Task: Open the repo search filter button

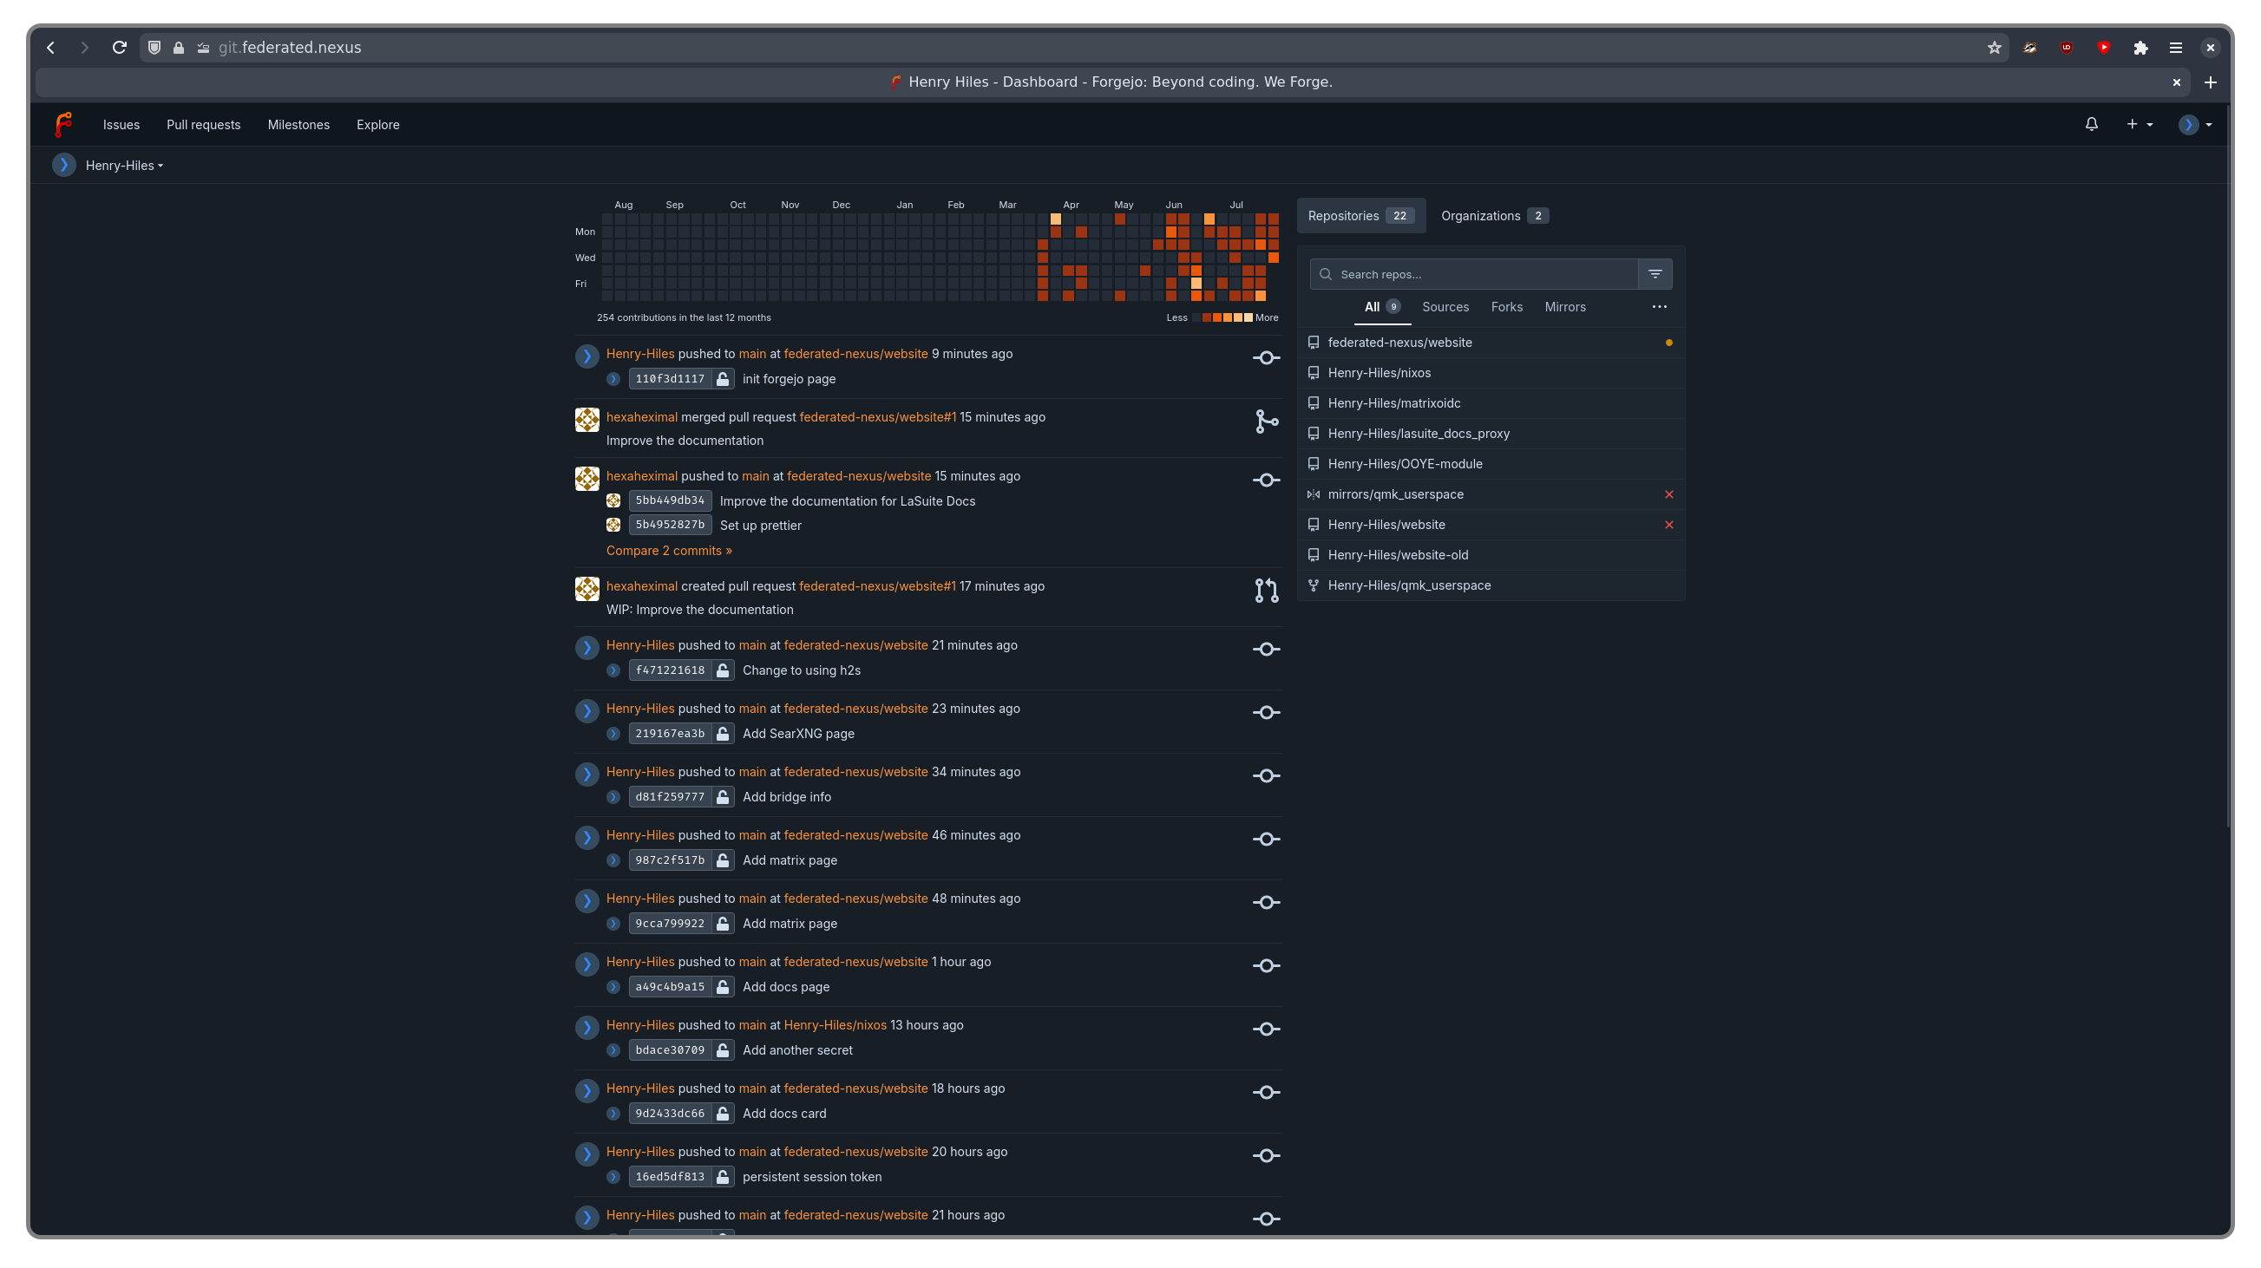Action: 1655,275
